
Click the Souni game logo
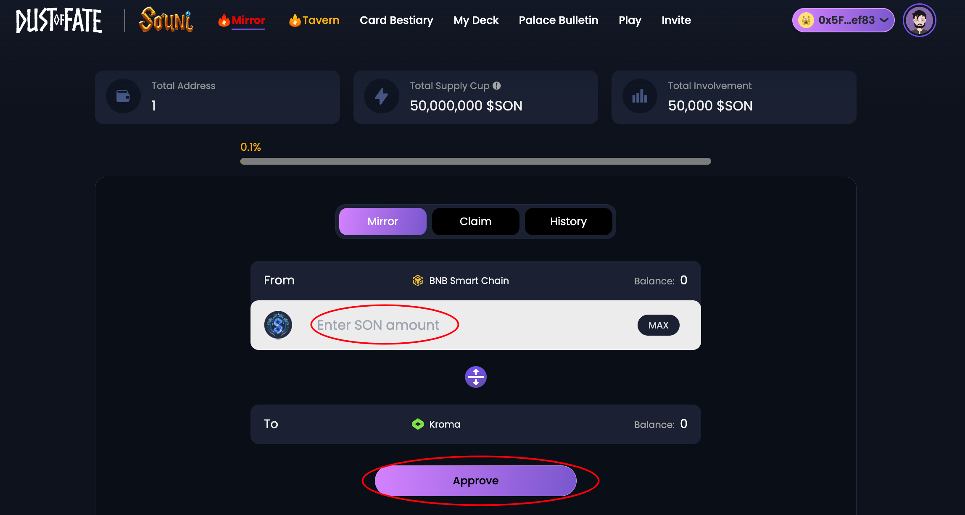166,20
